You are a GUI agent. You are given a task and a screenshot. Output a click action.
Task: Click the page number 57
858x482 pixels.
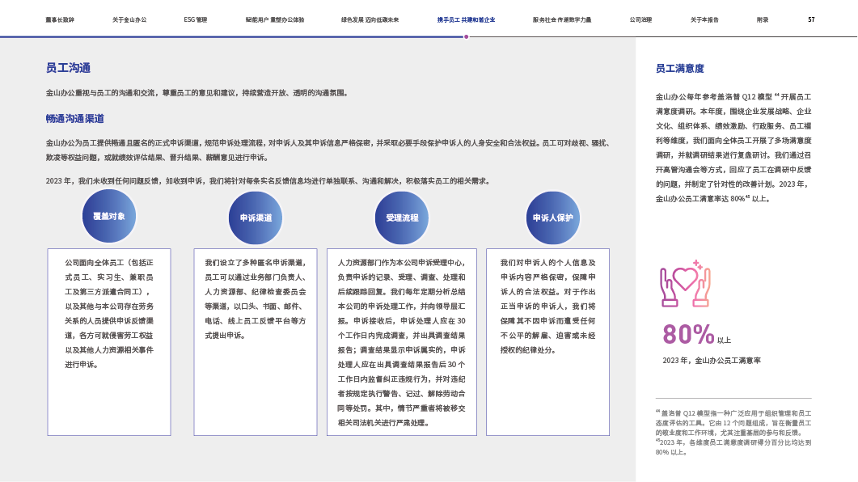[x=811, y=19]
